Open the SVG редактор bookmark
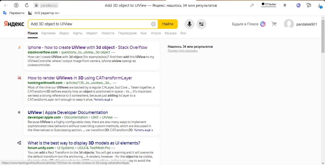Screen dimensions: 325x165 (44, 13)
